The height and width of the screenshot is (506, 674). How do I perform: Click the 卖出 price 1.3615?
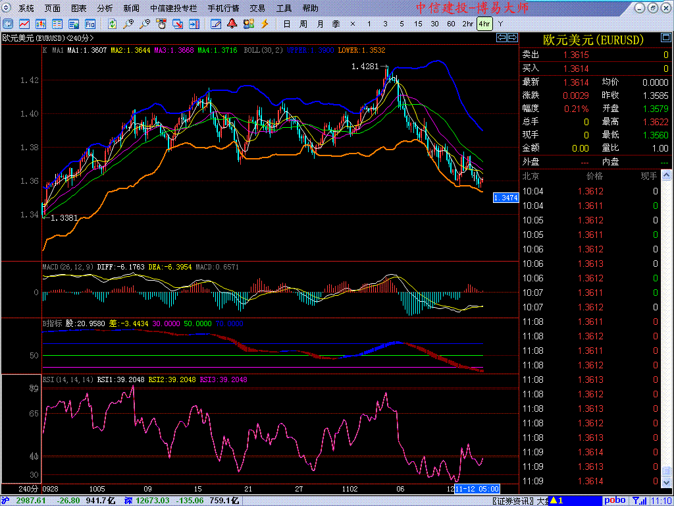[576, 55]
